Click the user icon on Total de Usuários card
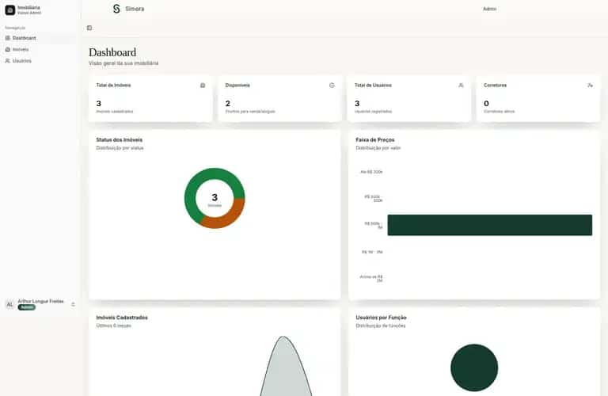Viewport: 608px width, 396px height. pos(461,86)
